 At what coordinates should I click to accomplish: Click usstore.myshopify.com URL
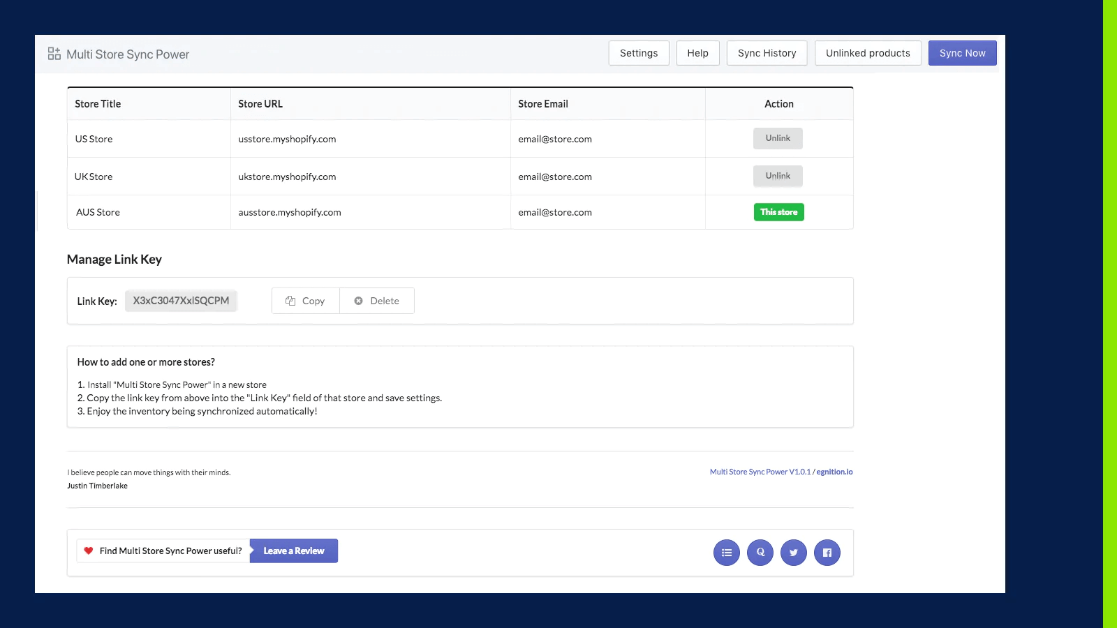coord(287,139)
